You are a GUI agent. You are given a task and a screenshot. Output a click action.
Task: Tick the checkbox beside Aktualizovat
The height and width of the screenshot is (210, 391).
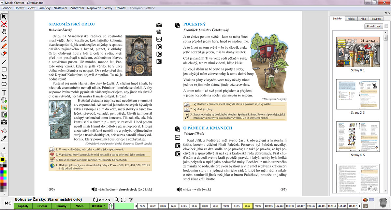click(x=386, y=26)
